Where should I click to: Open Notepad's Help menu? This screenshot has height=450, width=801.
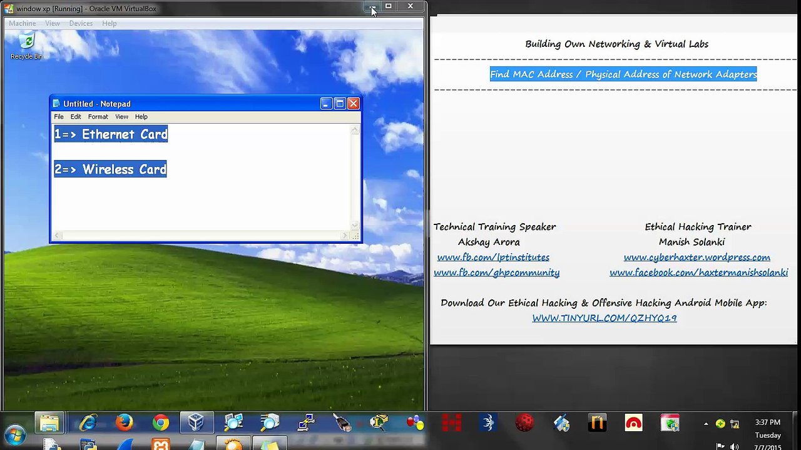(141, 117)
